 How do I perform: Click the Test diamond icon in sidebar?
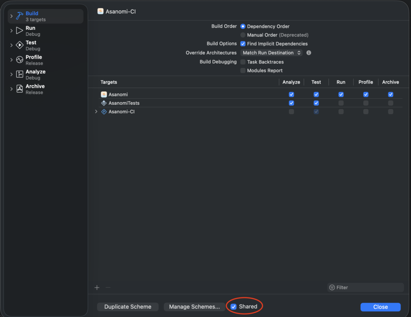(20, 45)
